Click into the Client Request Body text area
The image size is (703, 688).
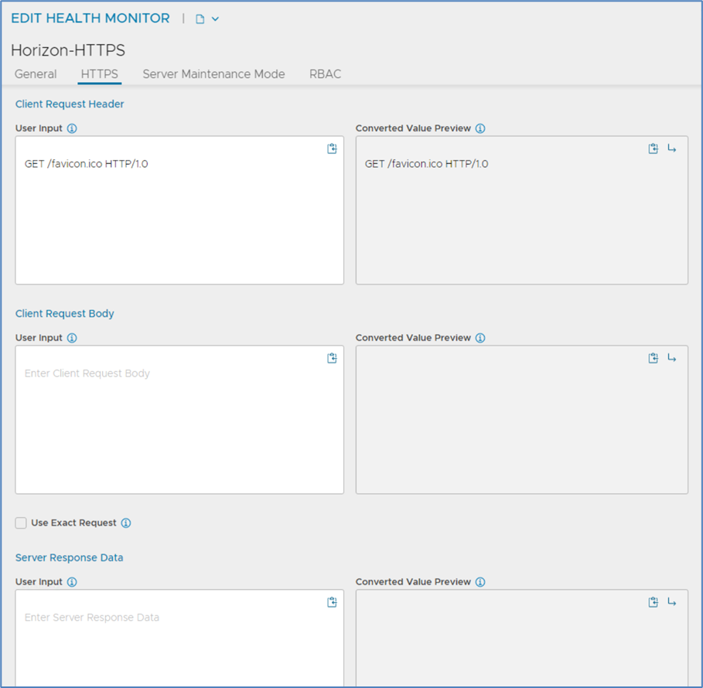tap(179, 420)
